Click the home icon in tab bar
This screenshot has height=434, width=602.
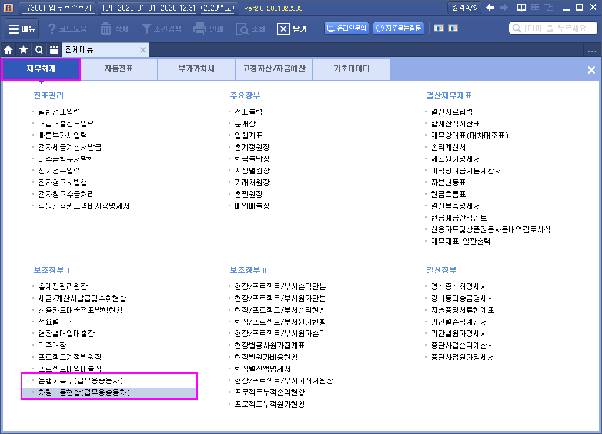(9, 50)
